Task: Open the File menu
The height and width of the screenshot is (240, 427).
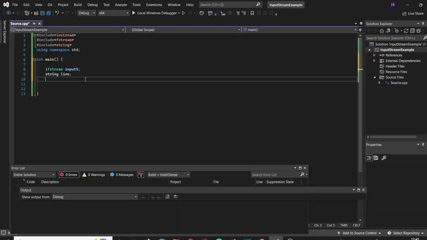Action: click(15, 5)
